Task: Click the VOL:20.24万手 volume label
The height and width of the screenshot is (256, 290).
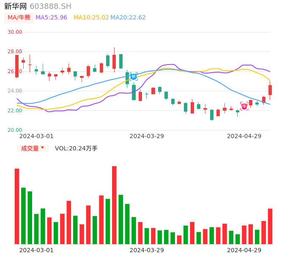Action: pos(76,148)
